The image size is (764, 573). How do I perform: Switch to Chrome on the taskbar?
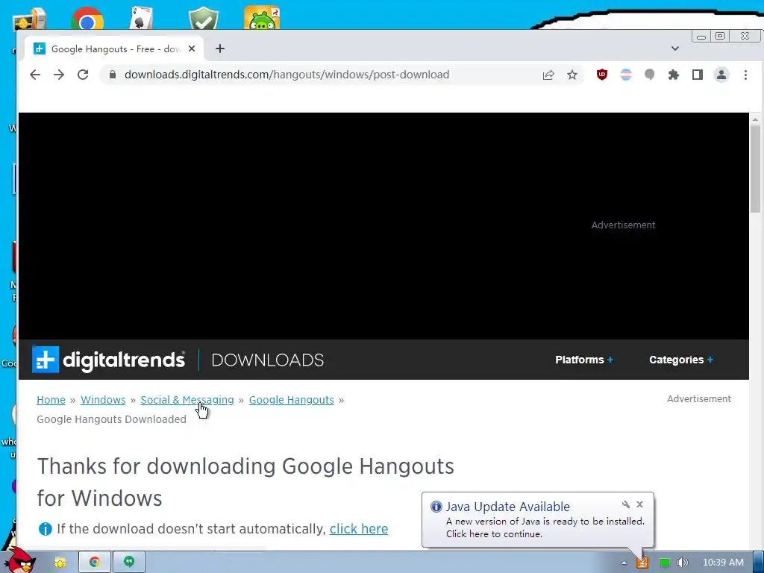95,563
